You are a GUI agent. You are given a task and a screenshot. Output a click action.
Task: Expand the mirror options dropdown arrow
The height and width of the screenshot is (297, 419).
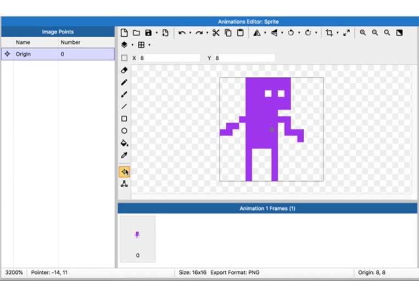tap(265, 33)
